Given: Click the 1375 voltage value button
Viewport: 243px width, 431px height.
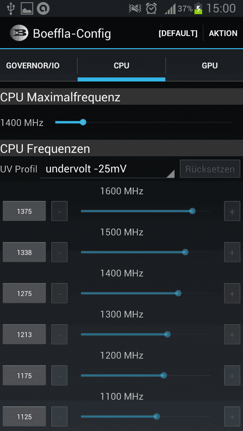Looking at the screenshot, I should 24,211.
